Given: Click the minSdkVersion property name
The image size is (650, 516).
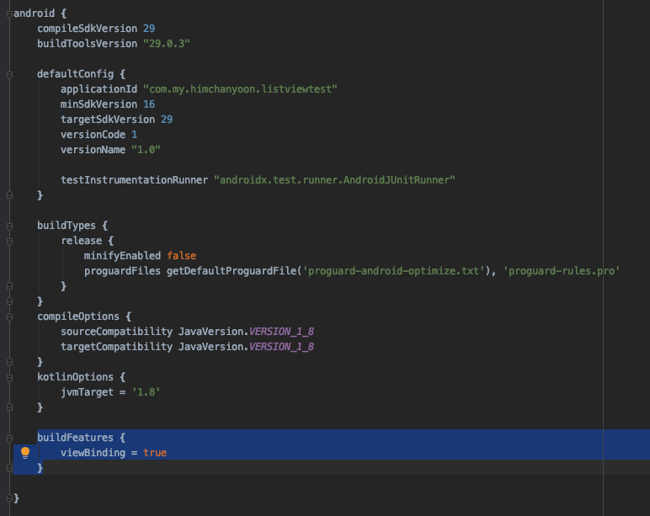Looking at the screenshot, I should 99,104.
